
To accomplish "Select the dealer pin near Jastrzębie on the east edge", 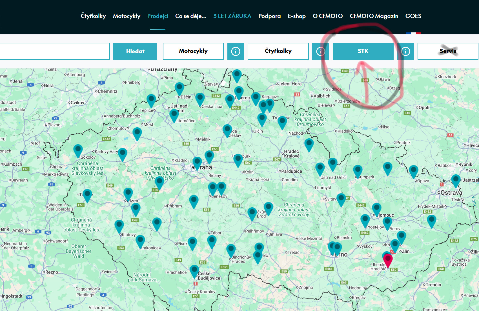I will pyautogui.click(x=456, y=180).
